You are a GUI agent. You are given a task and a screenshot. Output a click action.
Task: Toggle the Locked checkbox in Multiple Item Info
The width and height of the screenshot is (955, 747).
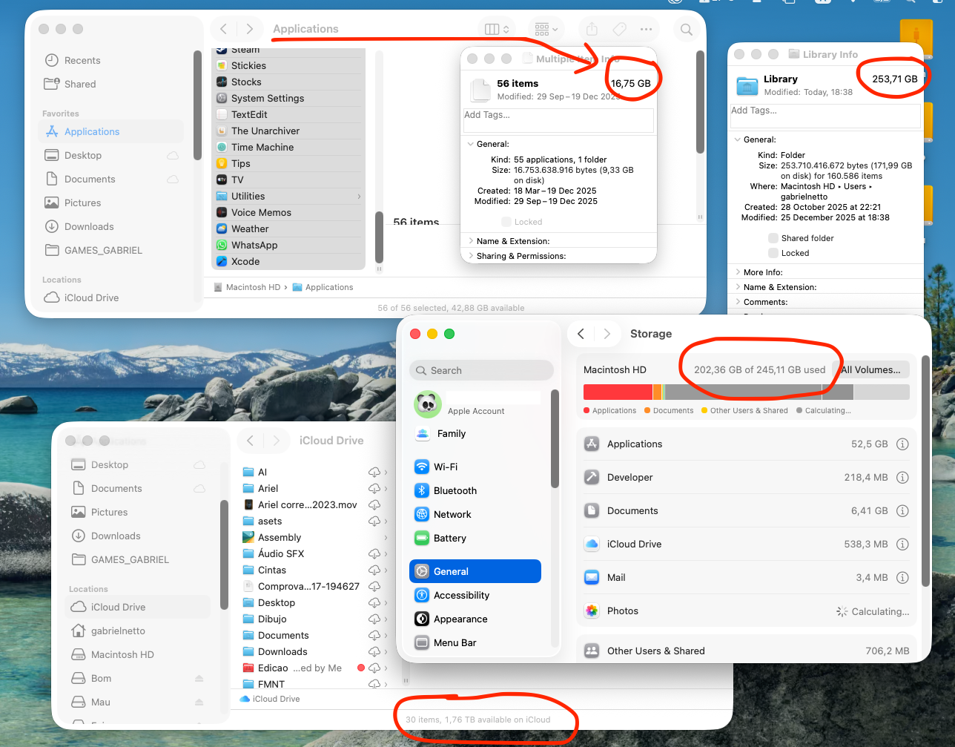coord(506,222)
